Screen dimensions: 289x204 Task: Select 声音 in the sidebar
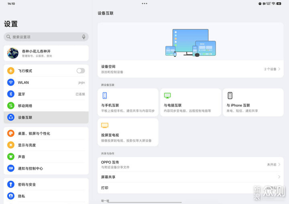[x=46, y=156]
